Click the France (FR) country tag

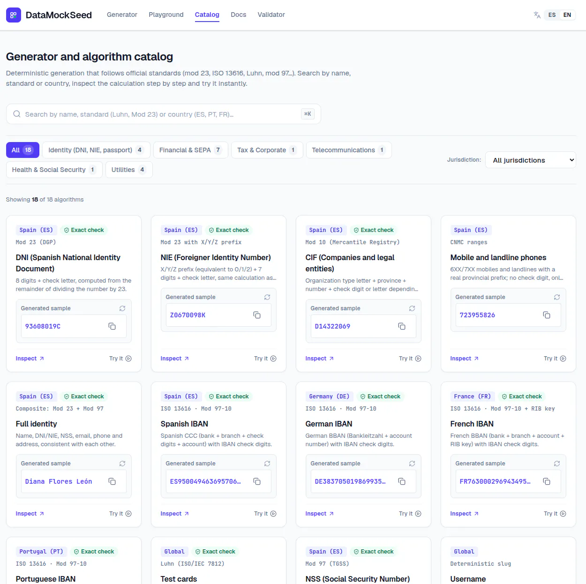pos(472,397)
